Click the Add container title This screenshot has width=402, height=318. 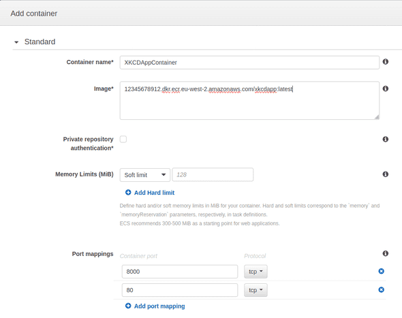(34, 14)
